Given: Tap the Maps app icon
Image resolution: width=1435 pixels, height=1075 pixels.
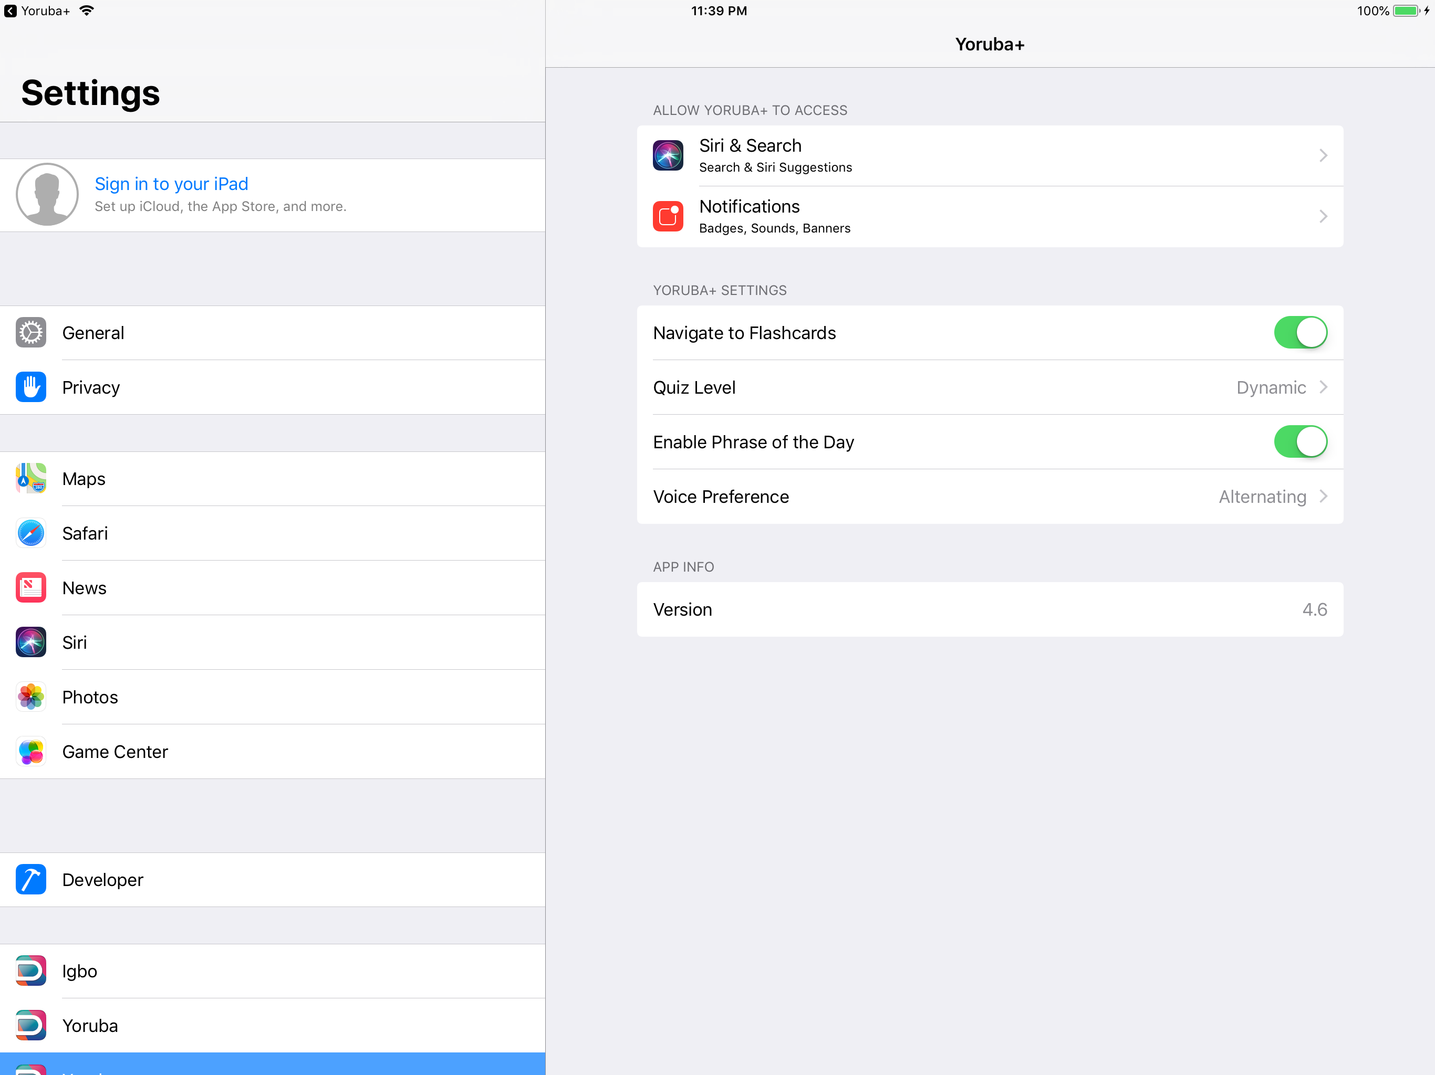Looking at the screenshot, I should click(30, 479).
